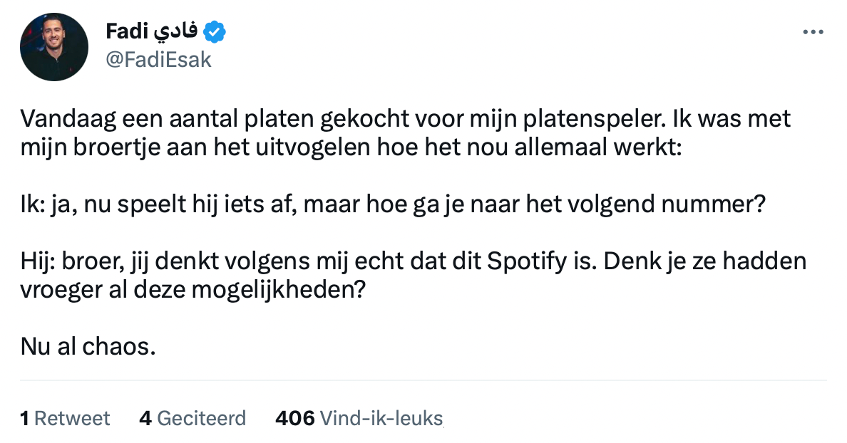The image size is (847, 443).
Task: Show the 406 Vind-ik-leuks likes list
Action: point(359,418)
